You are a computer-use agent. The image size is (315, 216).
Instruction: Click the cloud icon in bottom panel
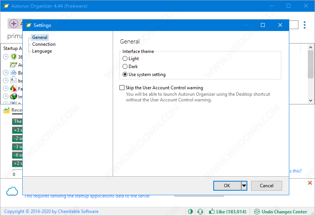[x=12, y=191]
